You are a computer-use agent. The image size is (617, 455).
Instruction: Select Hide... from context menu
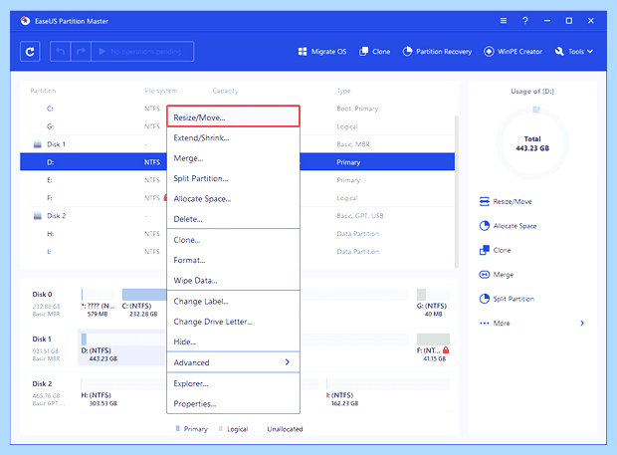pos(233,341)
